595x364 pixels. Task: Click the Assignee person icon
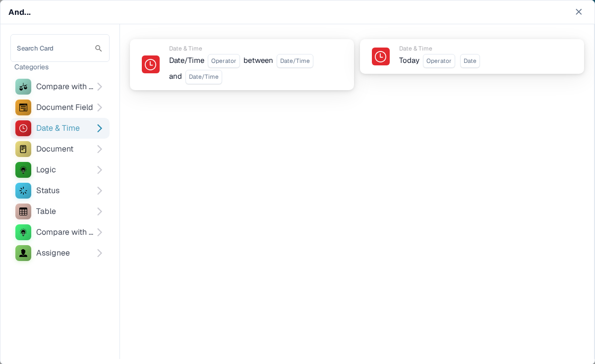(x=23, y=253)
